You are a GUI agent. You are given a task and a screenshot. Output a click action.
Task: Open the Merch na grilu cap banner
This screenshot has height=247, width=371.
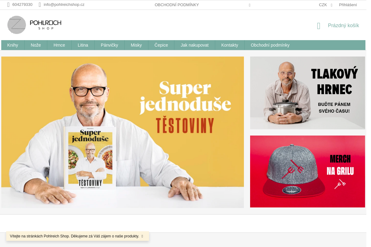tap(308, 171)
